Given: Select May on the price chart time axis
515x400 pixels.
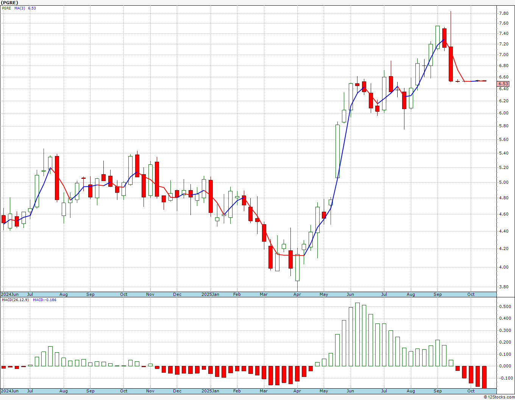Looking at the screenshot, I should (324, 294).
